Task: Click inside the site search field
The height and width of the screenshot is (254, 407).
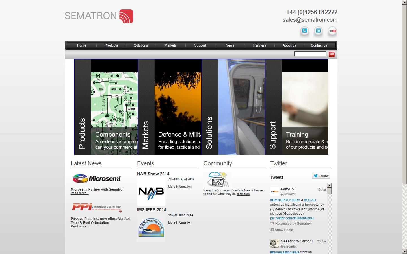Action: pyautogui.click(x=310, y=54)
